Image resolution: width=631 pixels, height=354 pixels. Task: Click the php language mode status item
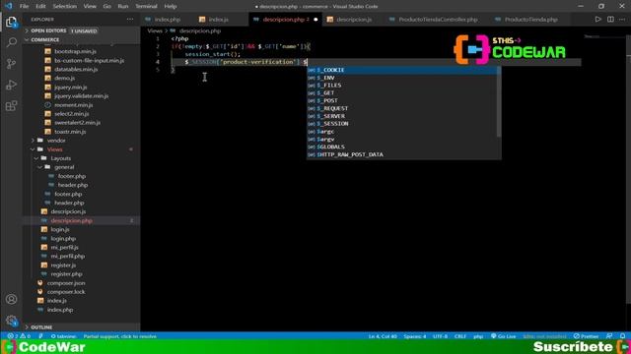pos(478,336)
